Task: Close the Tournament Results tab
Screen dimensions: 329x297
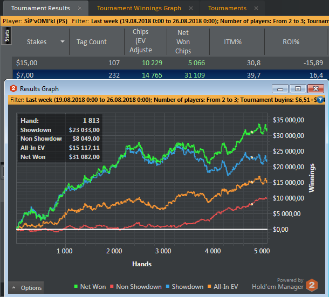Action: pos(80,8)
